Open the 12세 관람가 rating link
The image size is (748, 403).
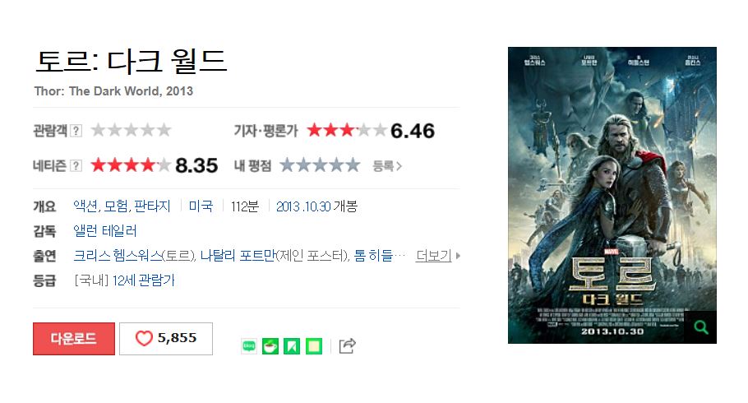tap(144, 280)
